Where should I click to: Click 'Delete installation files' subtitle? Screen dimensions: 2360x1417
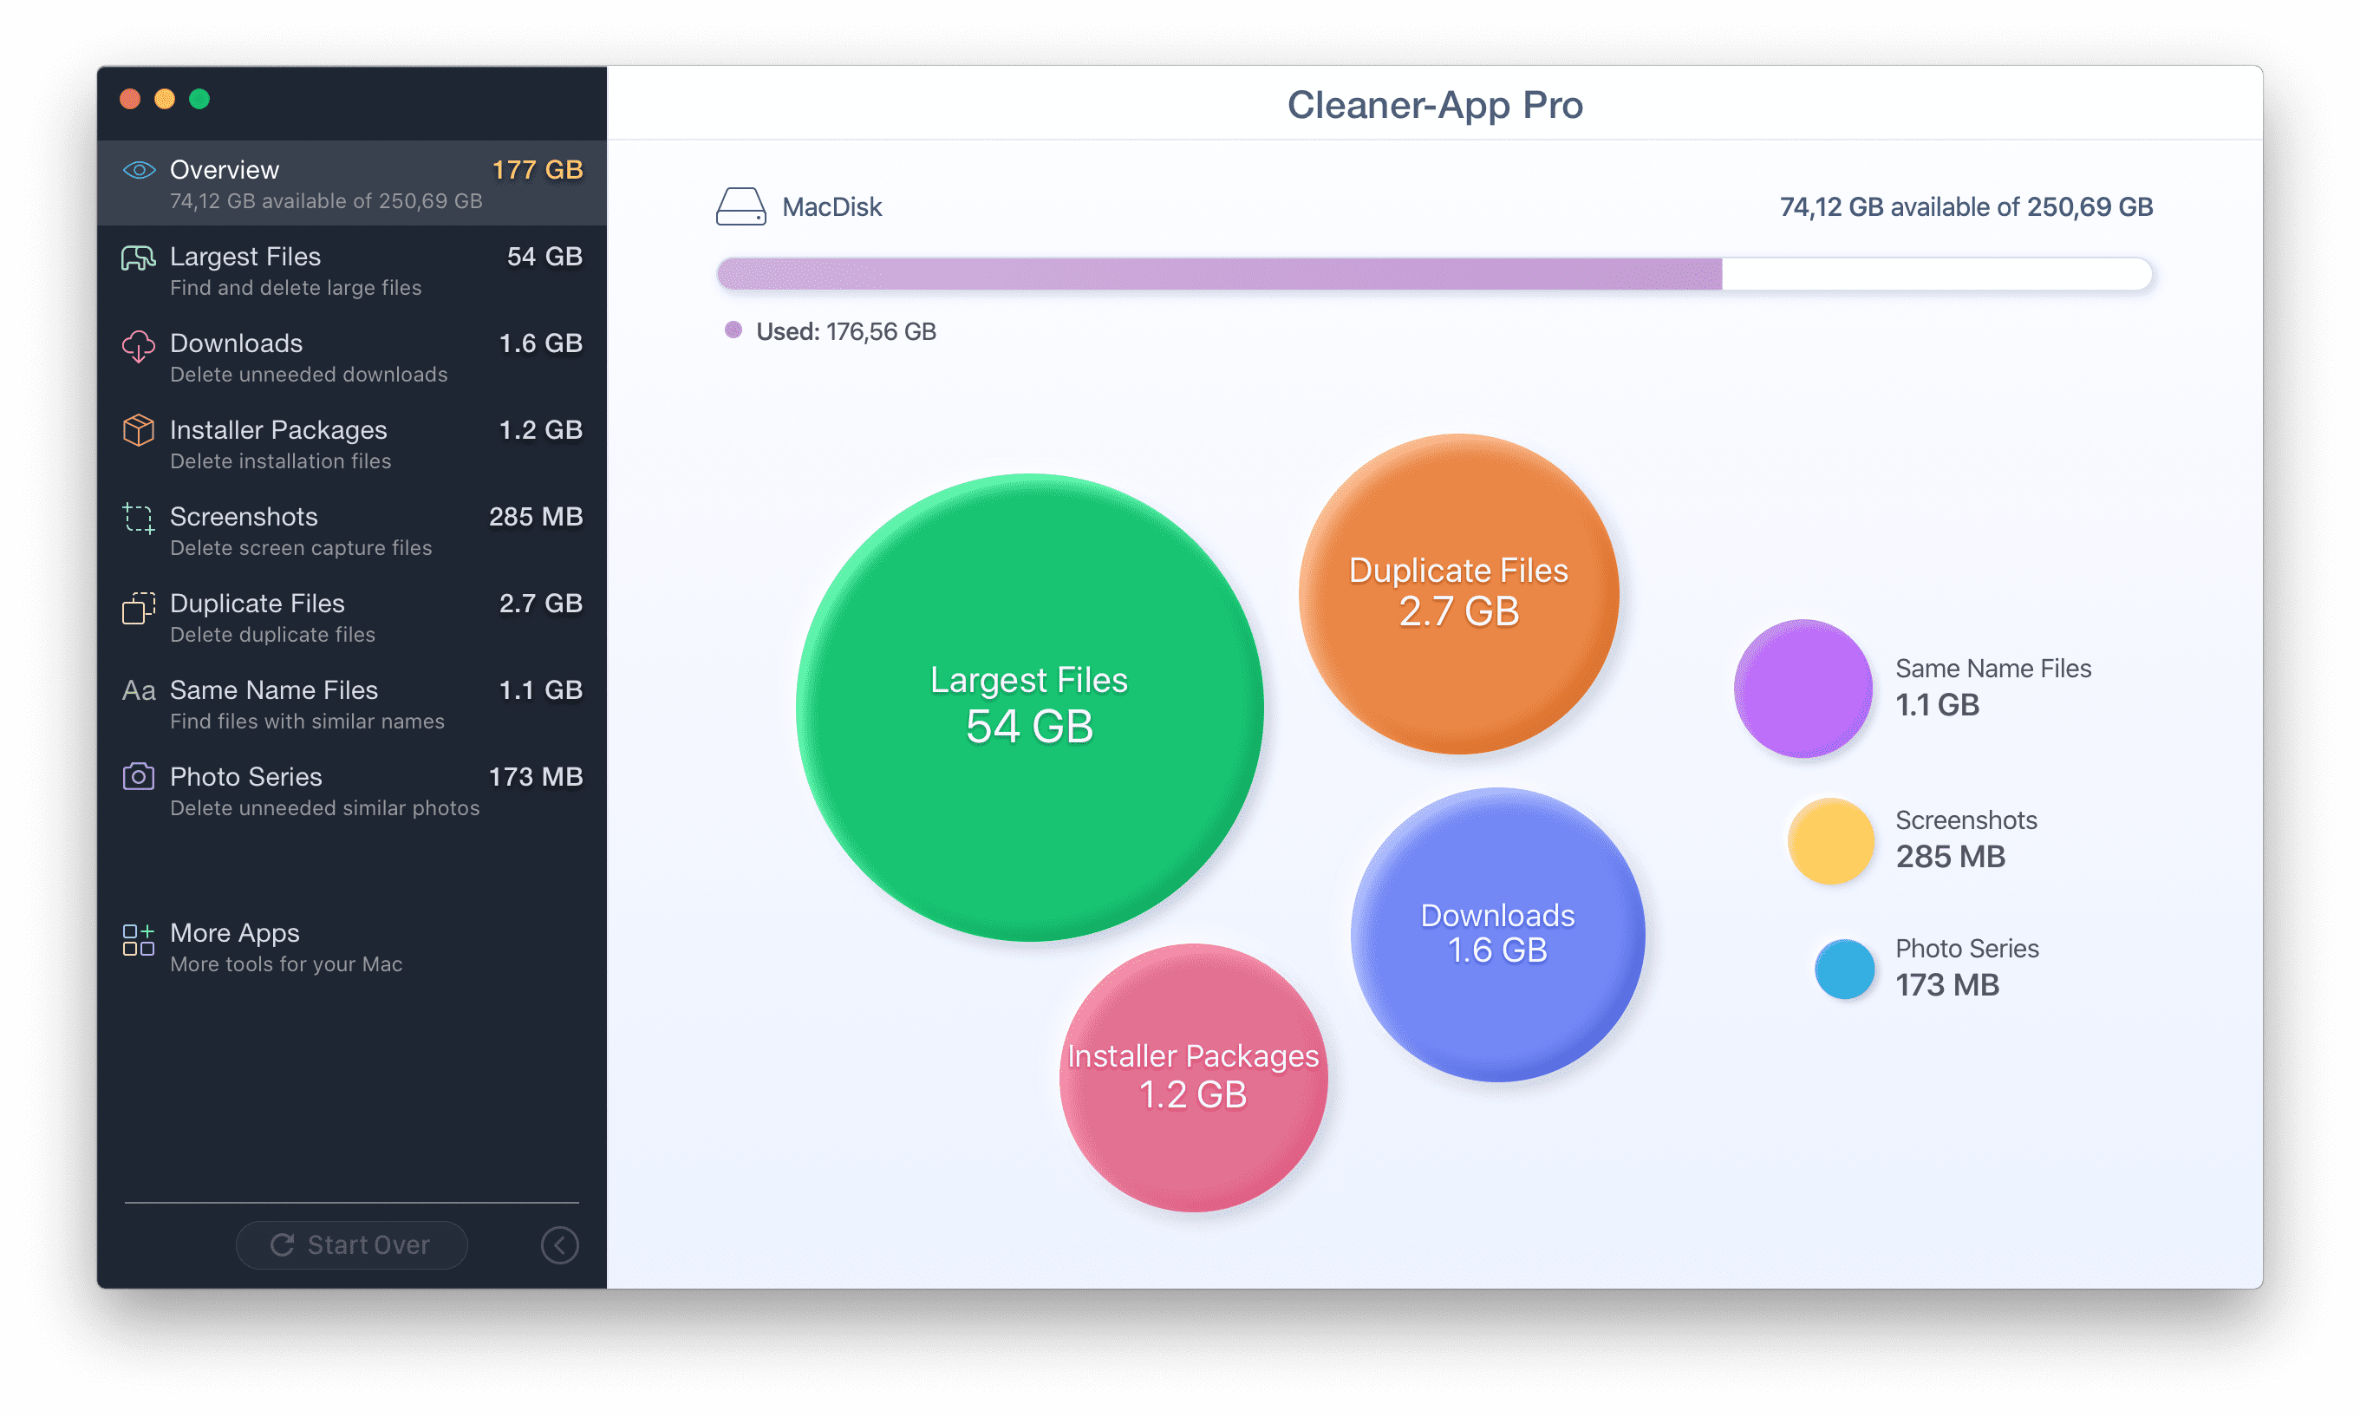pyautogui.click(x=281, y=461)
